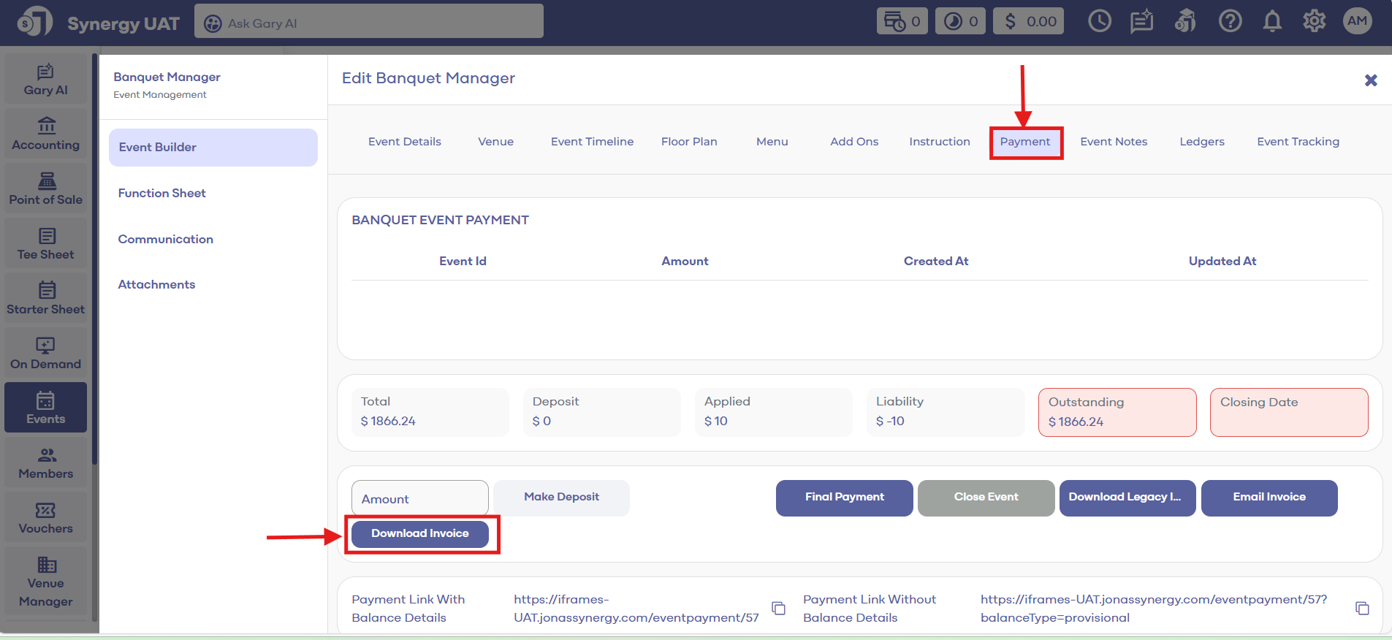
Task: Copy Payment Link With Balance Details
Action: pos(779,609)
